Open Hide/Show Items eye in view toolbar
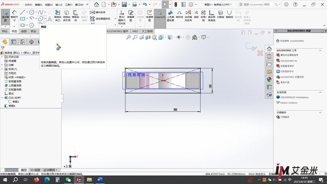327x184 pixels. tap(179, 37)
